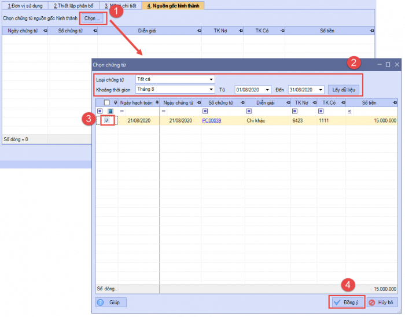This screenshot has width=405, height=317.
Task: Open the Khoảng thời gian dropdown
Action: pyautogui.click(x=211, y=90)
